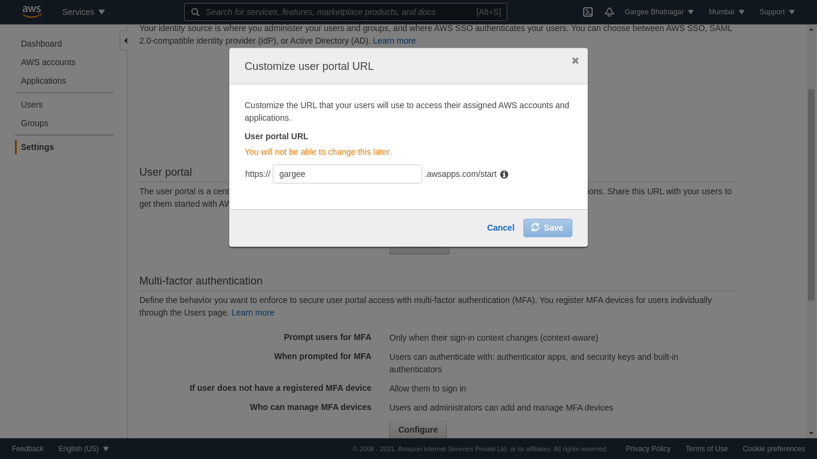
Task: Open AWS CloudShell terminal icon
Action: (x=588, y=12)
